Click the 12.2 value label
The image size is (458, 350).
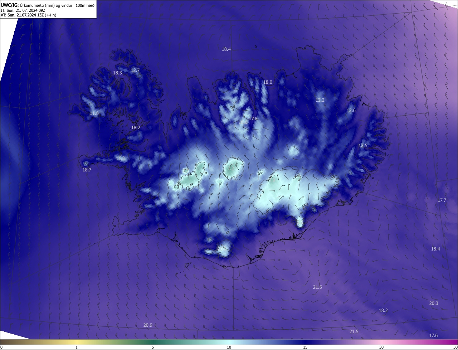[320, 100]
